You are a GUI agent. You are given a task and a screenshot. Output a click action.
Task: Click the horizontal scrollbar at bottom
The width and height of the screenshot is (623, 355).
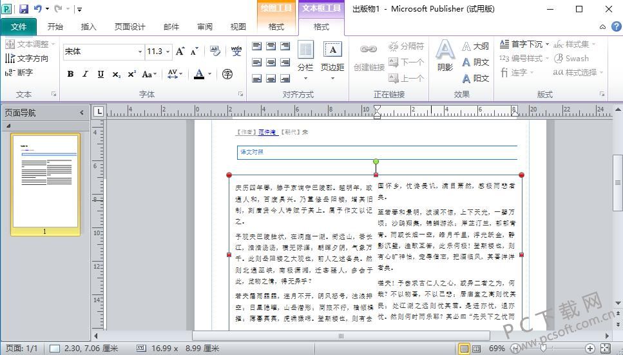click(x=341, y=336)
